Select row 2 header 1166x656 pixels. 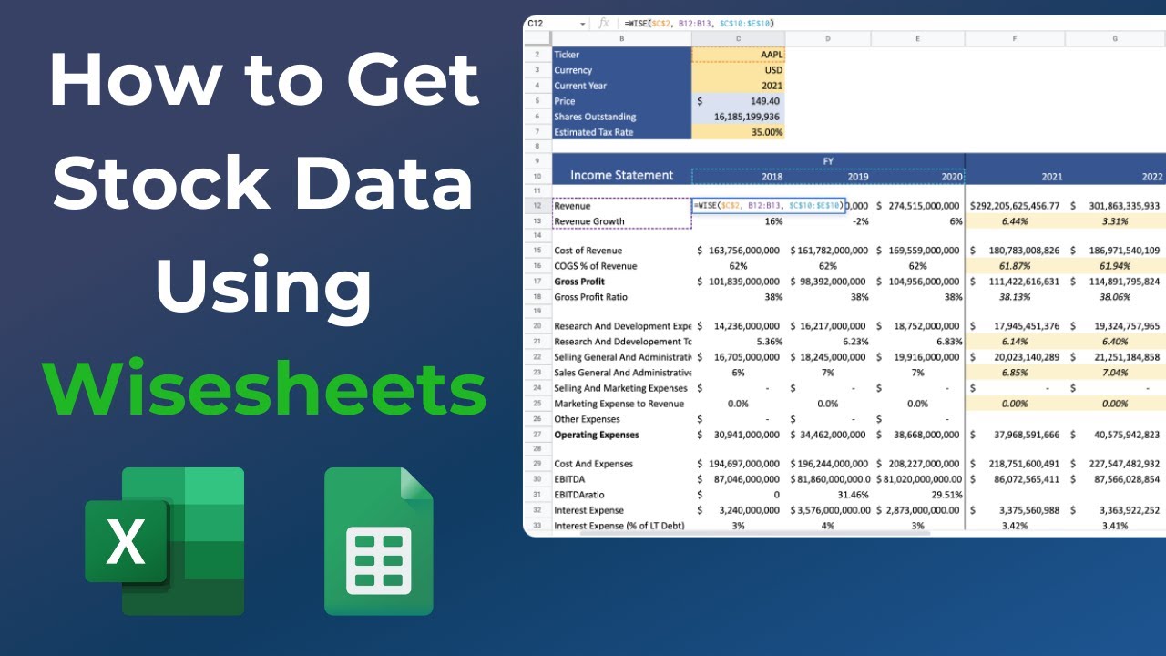537,55
